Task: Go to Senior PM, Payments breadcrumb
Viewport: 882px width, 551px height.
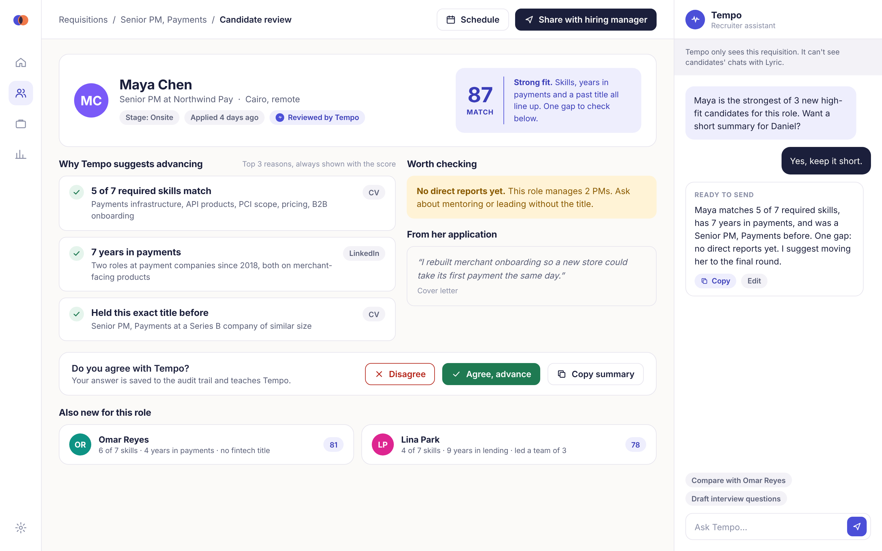Action: click(163, 20)
